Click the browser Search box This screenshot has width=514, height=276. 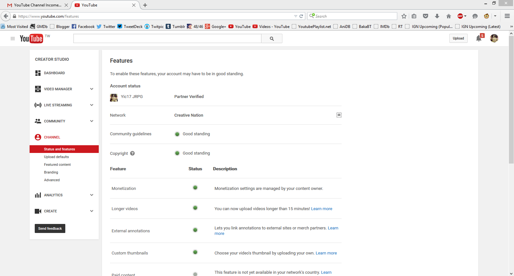pos(352,16)
